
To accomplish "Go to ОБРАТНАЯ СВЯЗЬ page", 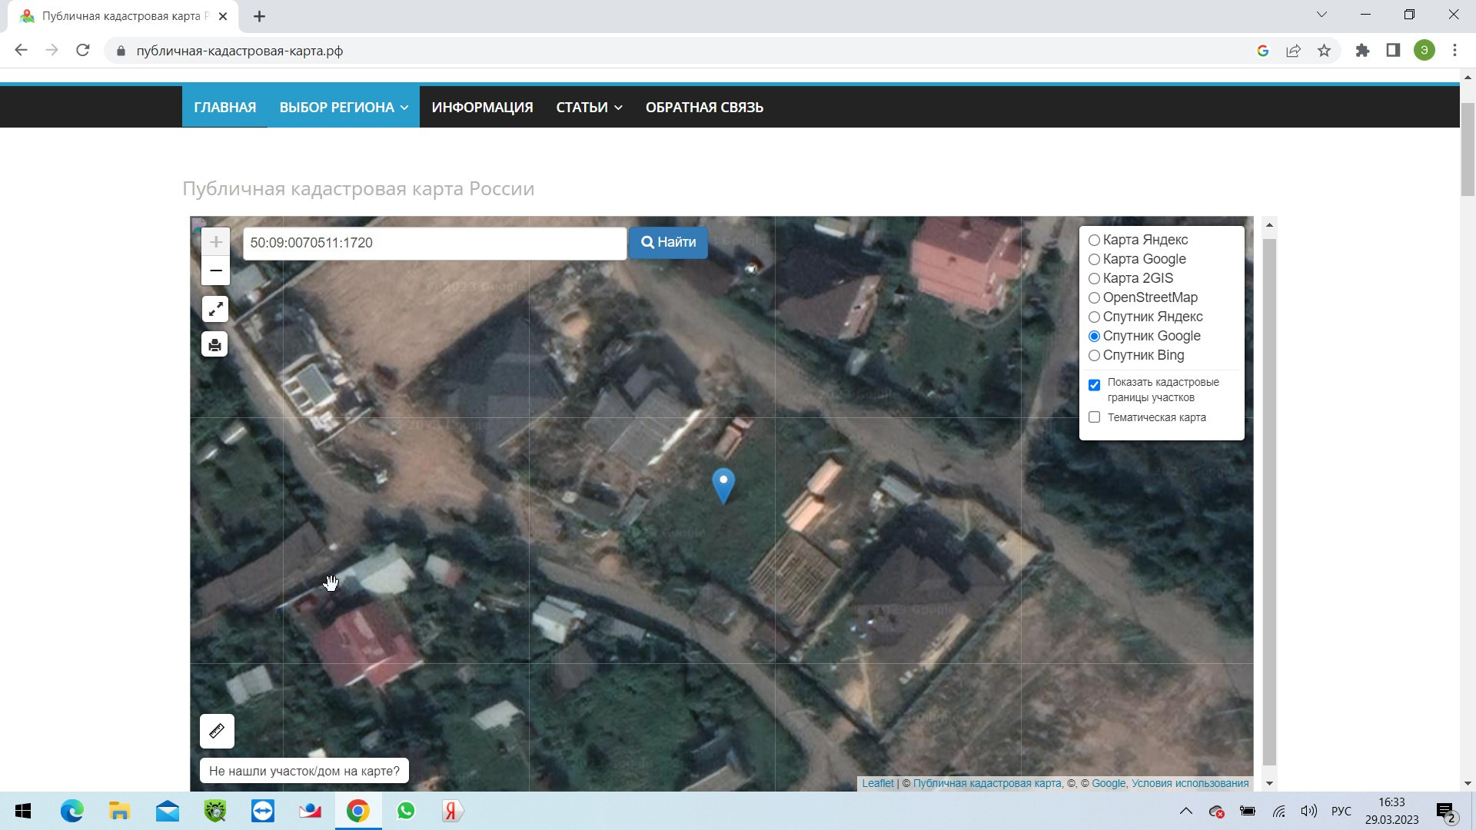I will tap(704, 108).
